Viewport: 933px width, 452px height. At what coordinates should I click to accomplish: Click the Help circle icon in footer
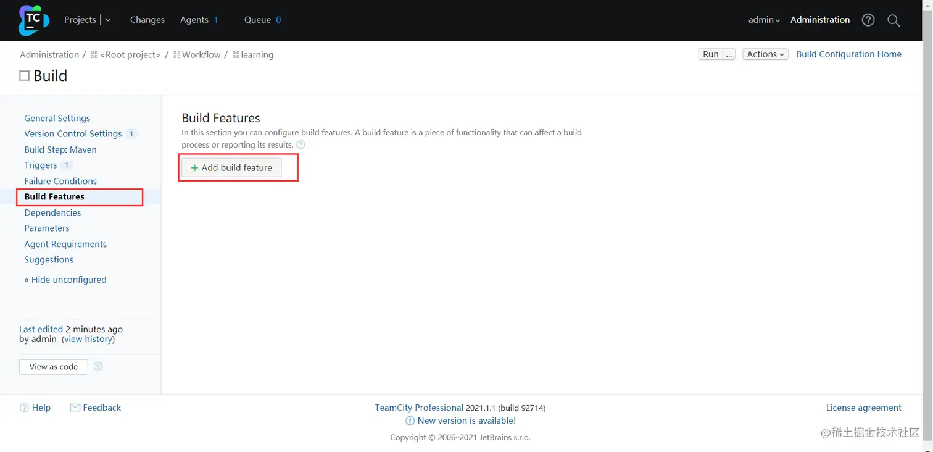(x=24, y=408)
